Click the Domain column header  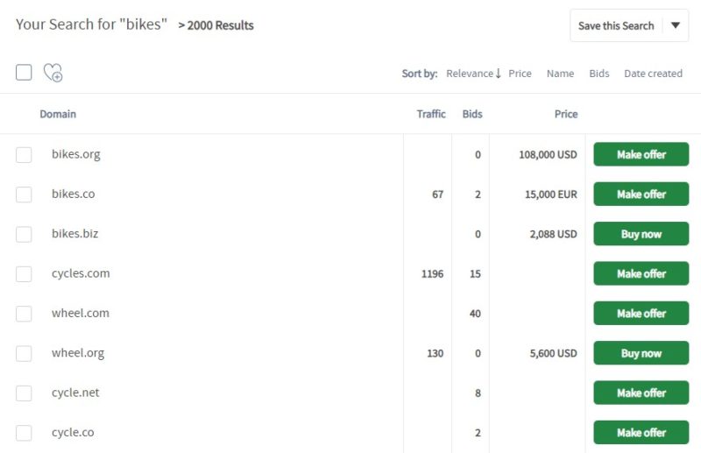point(58,114)
